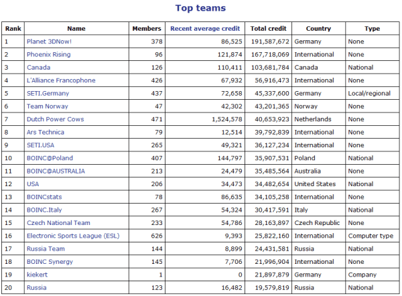Open the Russia team link at rank 20

pyautogui.click(x=37, y=287)
